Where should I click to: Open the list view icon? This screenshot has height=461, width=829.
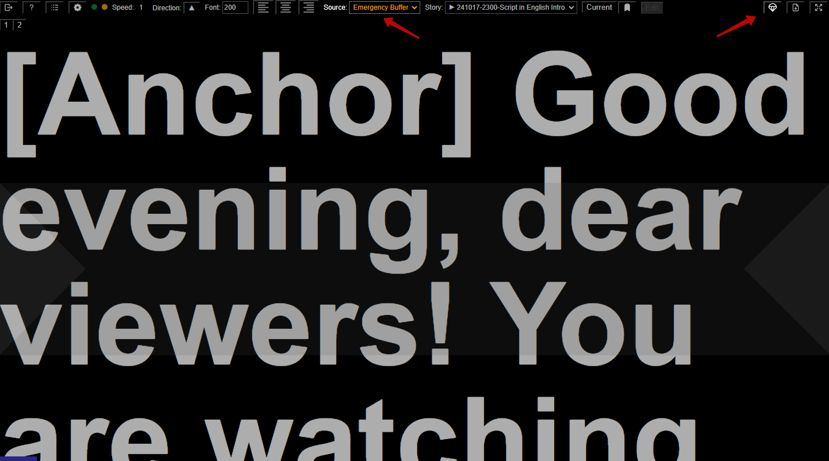pyautogui.click(x=55, y=7)
